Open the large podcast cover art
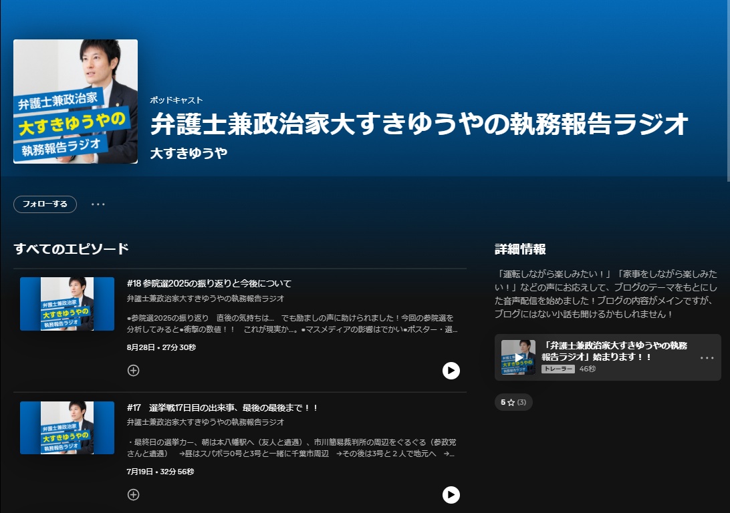 pyautogui.click(x=76, y=102)
